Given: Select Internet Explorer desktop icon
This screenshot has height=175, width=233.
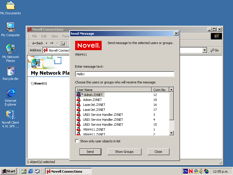Looking at the screenshot, I should [x=10, y=97].
